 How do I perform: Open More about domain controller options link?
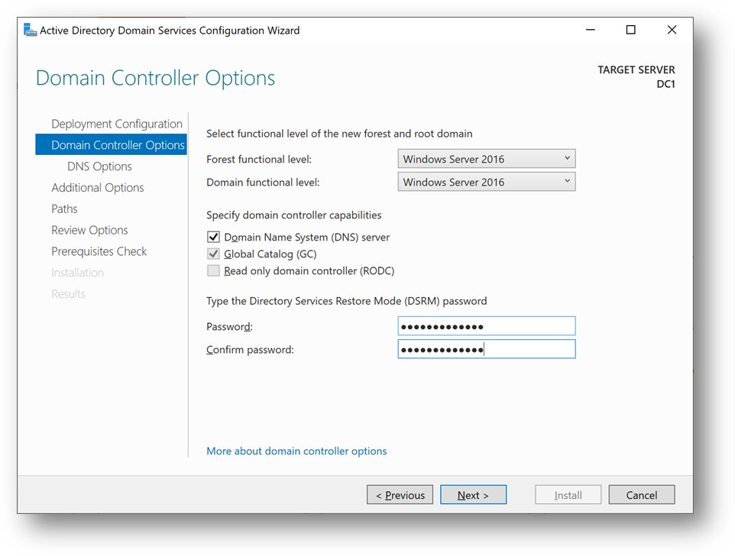296,451
